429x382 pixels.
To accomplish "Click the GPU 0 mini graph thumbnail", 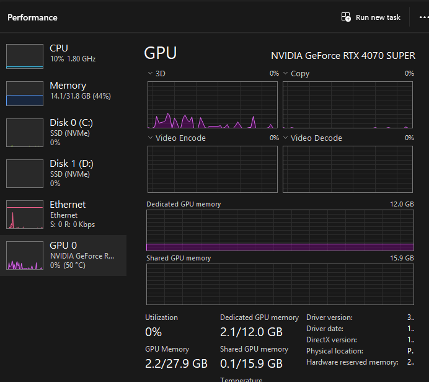I will click(25, 255).
